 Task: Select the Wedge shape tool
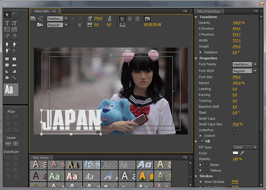(x=7, y=71)
